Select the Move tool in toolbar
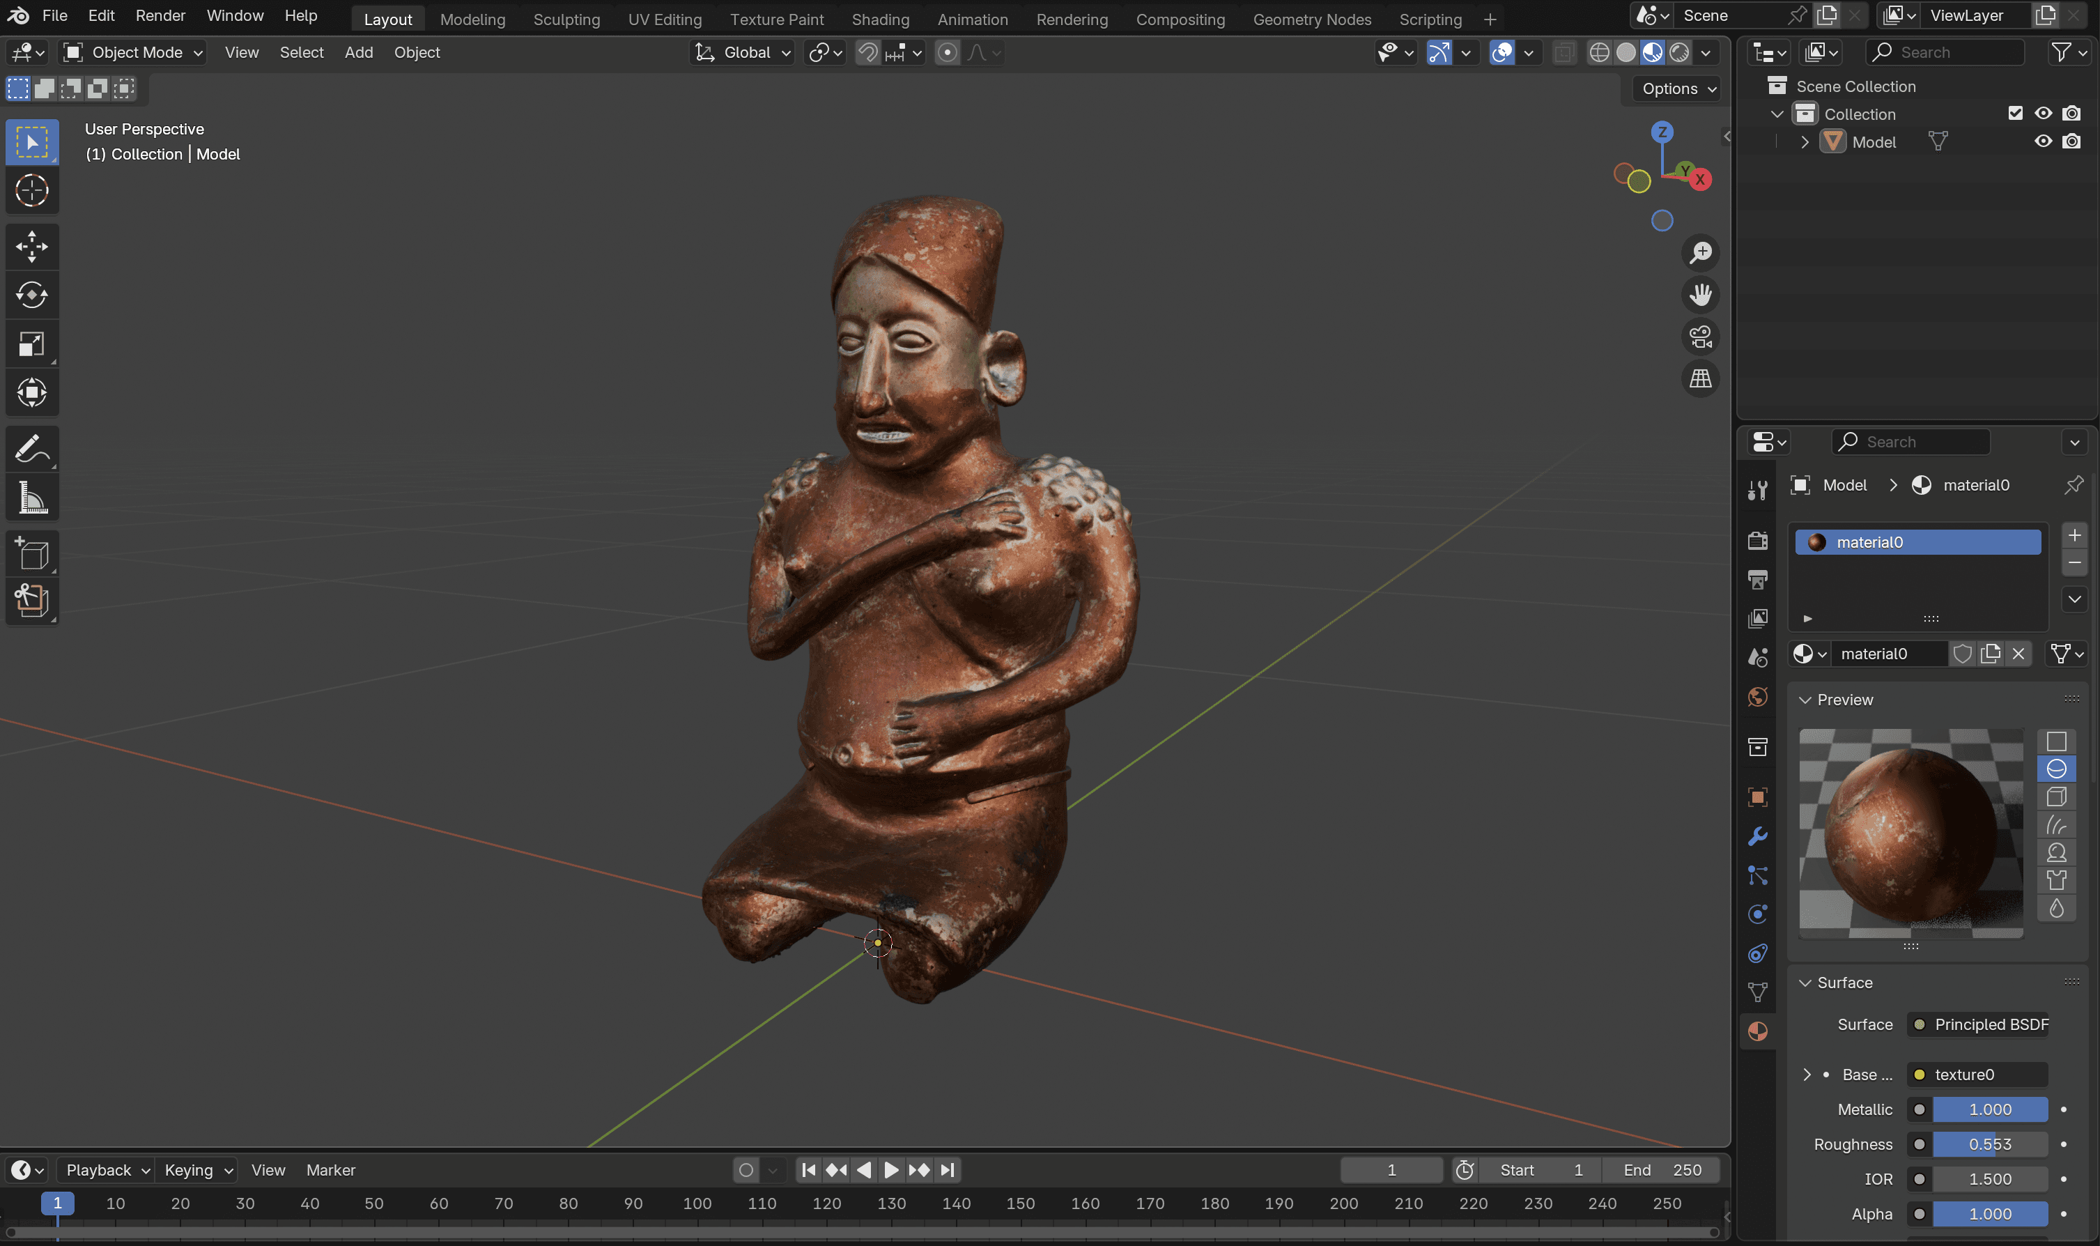Viewport: 2100px width, 1246px height. pyautogui.click(x=32, y=247)
